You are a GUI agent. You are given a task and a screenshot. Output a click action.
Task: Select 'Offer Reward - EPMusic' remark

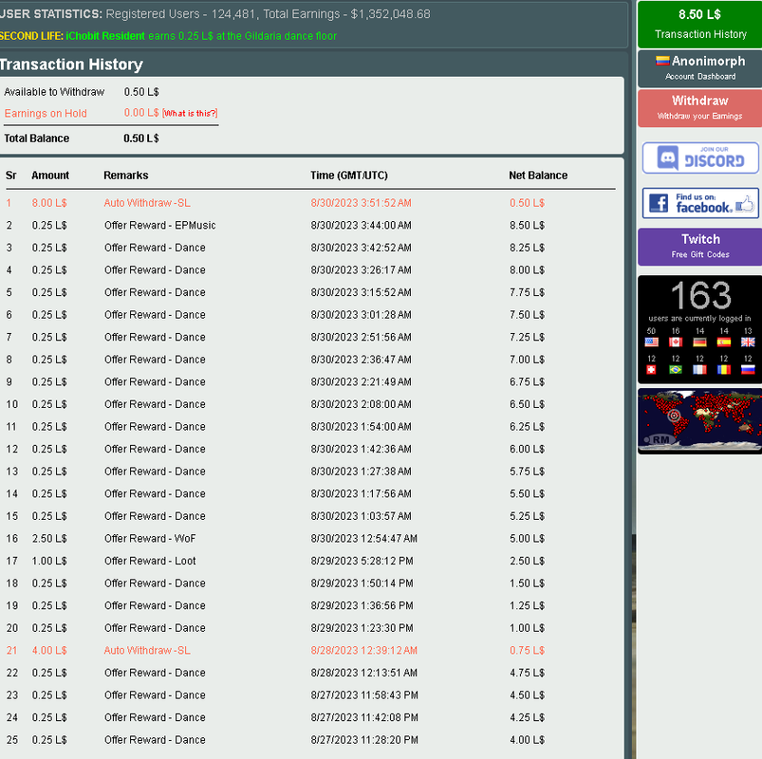(x=159, y=225)
